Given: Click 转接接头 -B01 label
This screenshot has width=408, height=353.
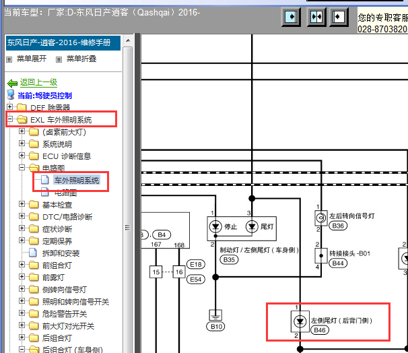Looking at the screenshot, I should pos(349,253).
